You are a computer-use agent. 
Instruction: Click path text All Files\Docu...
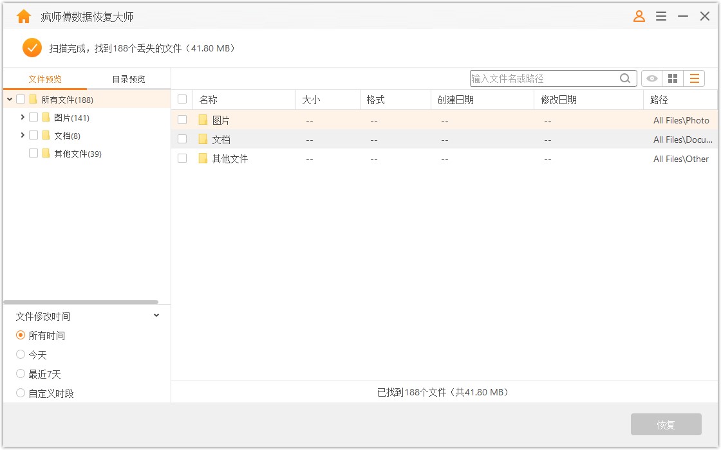point(683,139)
